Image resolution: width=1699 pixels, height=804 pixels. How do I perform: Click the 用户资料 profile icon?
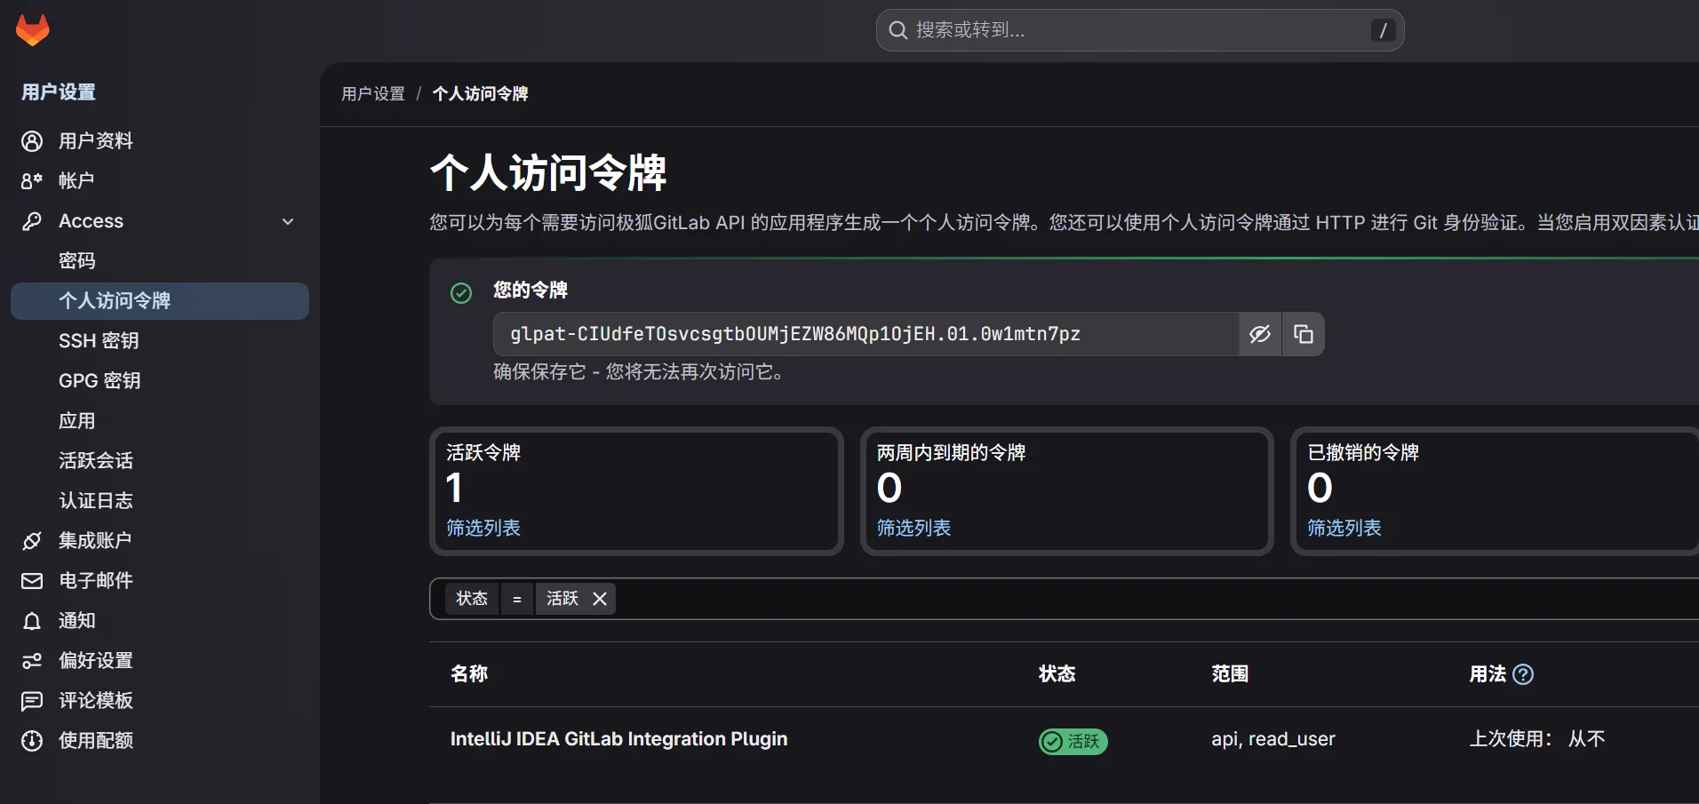pos(32,141)
